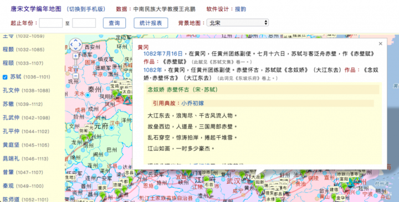Image resolution: width=399 pixels, height=202 pixels.
Task: Adjust the map zoom slider handle
Action: coord(75,67)
